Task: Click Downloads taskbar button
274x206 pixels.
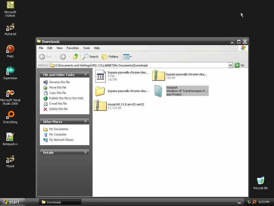Action: pyautogui.click(x=60, y=202)
